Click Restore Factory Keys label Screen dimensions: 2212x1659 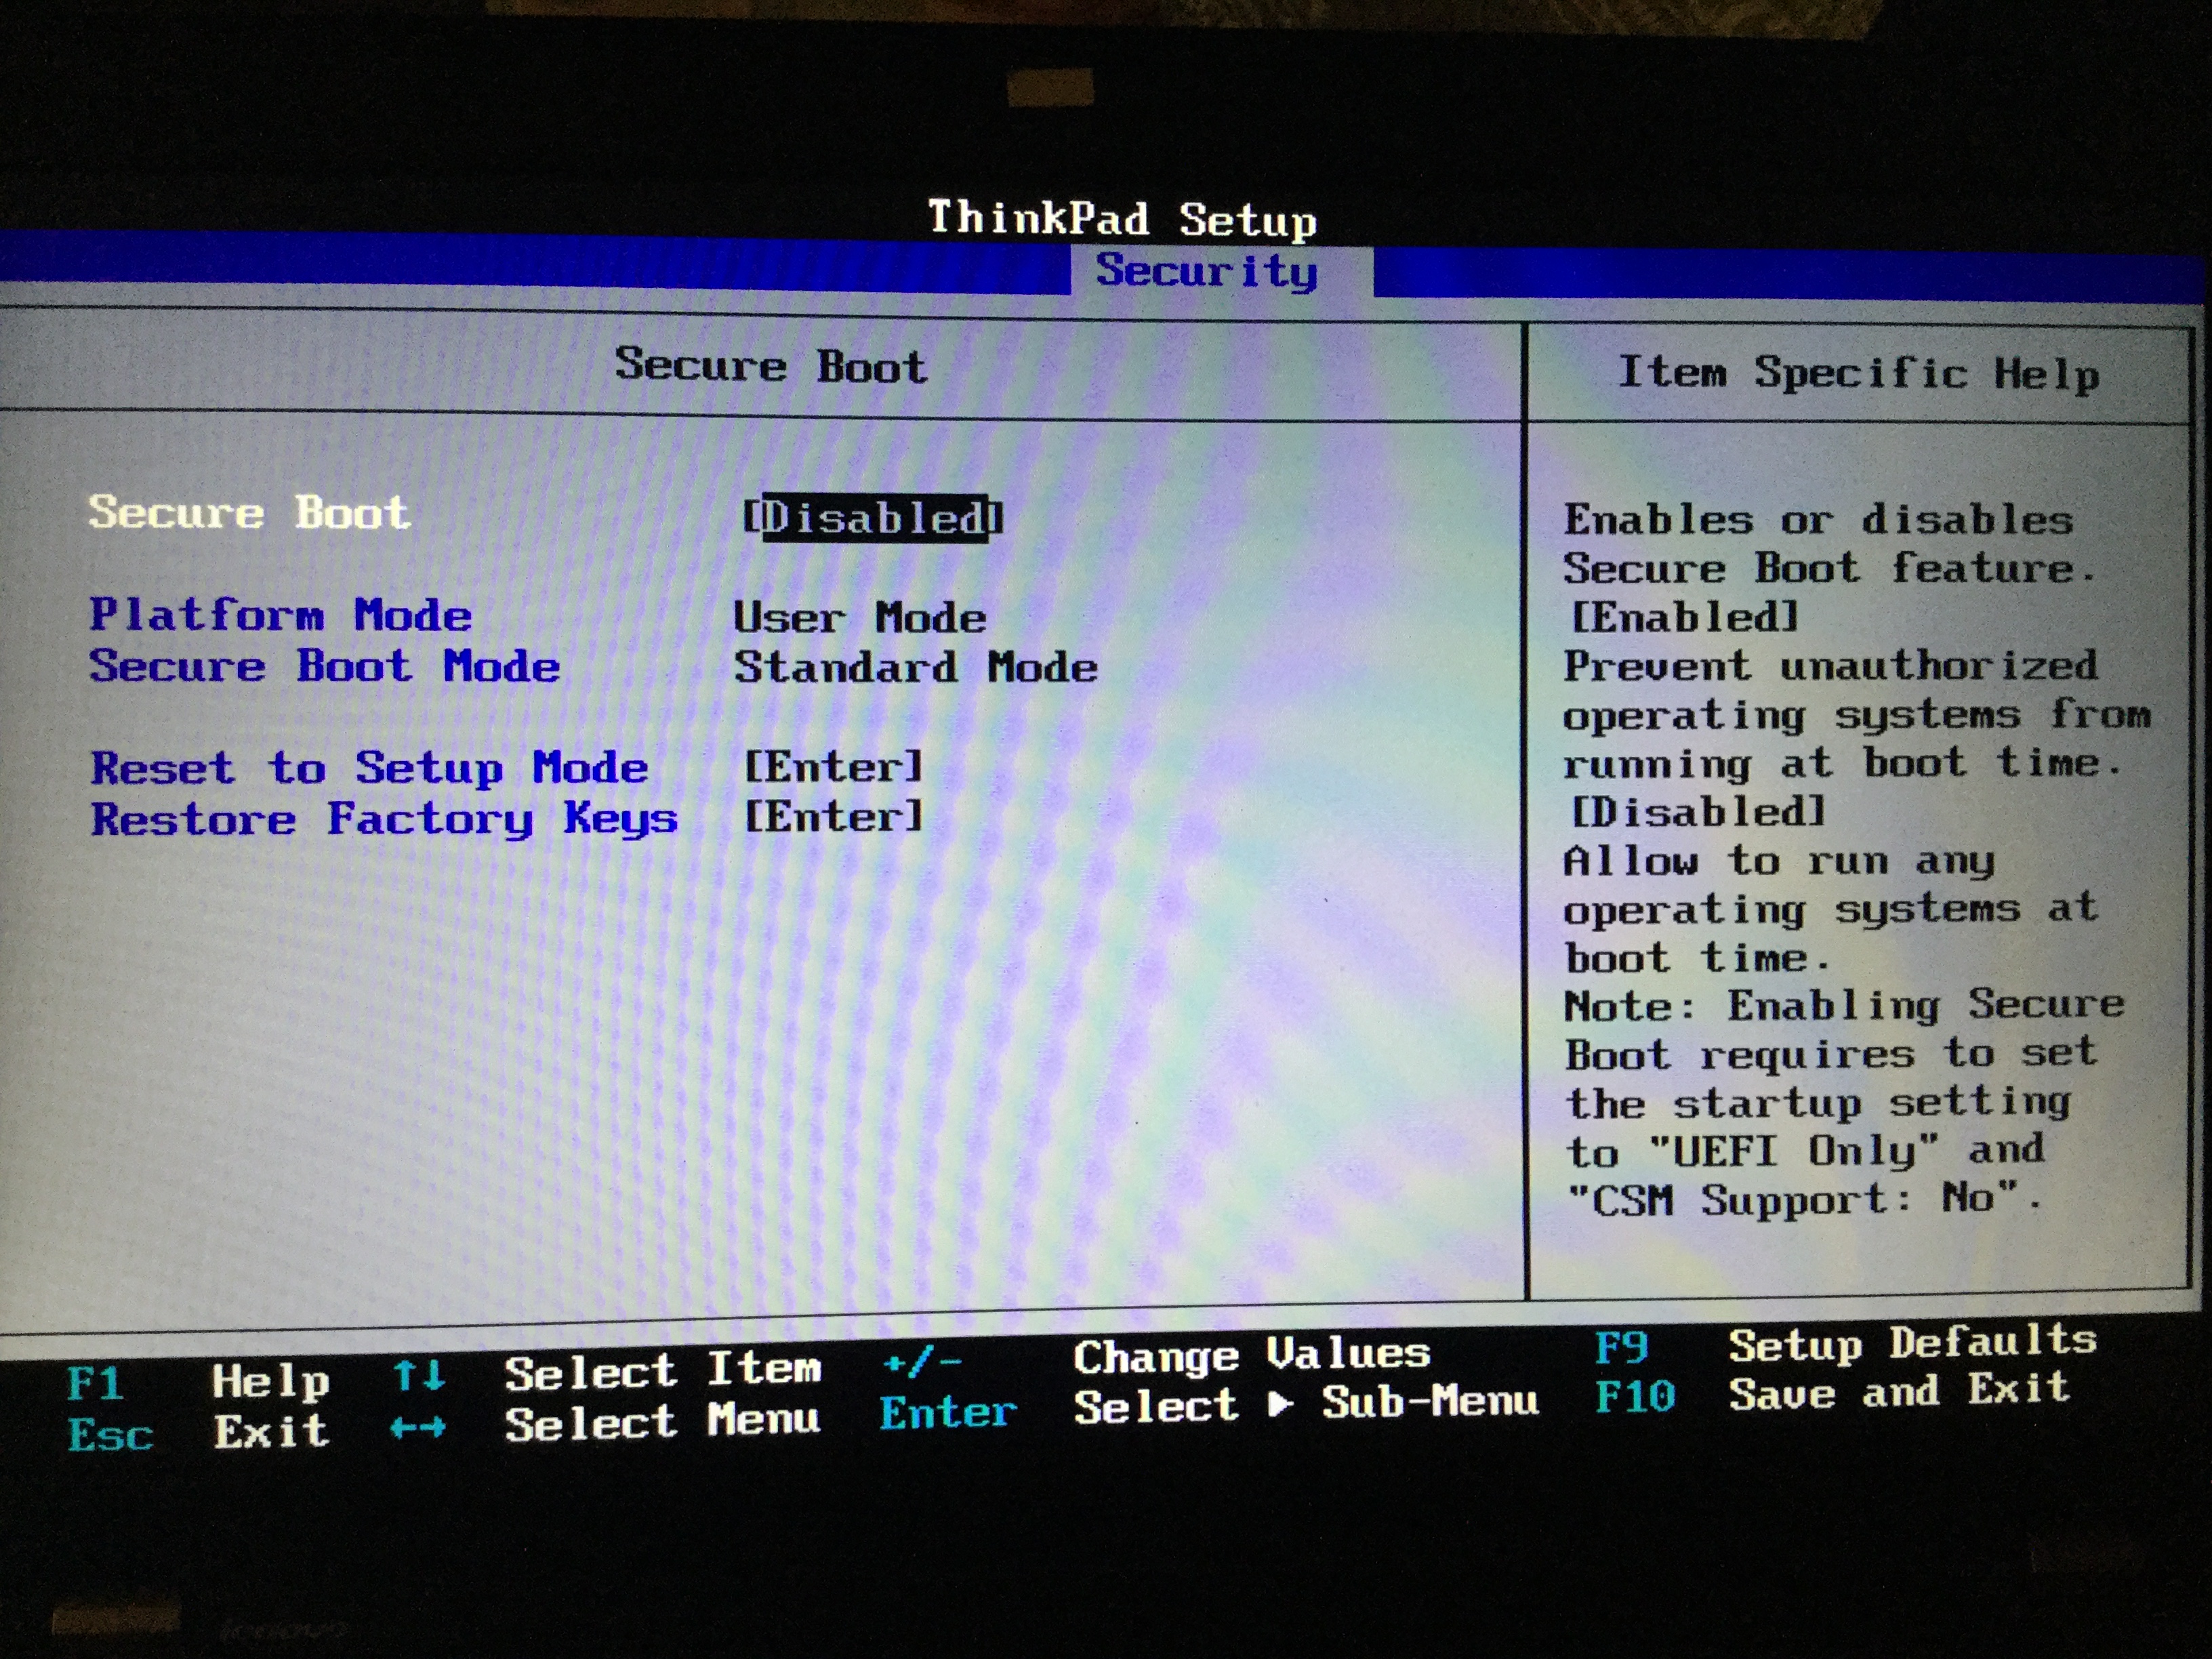[384, 819]
